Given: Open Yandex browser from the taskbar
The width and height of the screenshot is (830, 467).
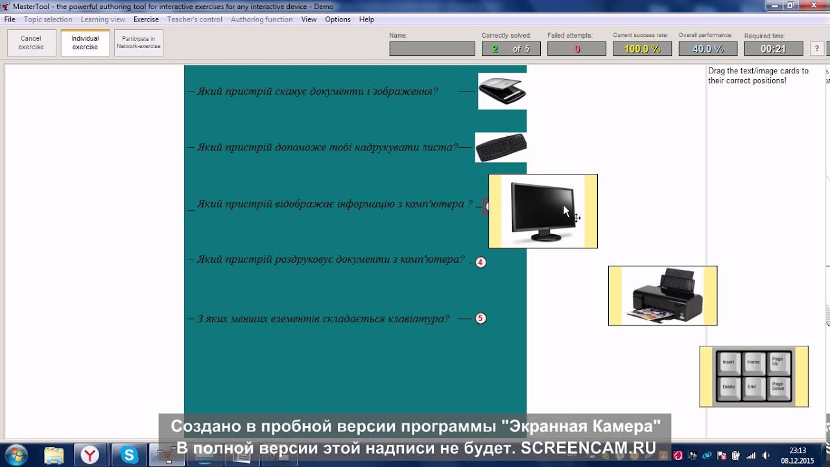Looking at the screenshot, I should 90,455.
